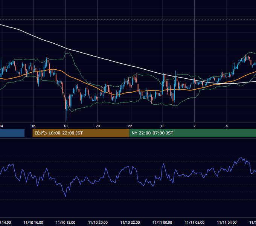Select the NY 22:00-07:00 JST session bar
The width and height of the screenshot is (256, 226).
click(193, 133)
